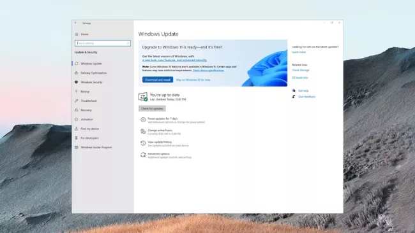The width and height of the screenshot is (415, 233).
Task: Click the Find a setting search box
Action: coord(103,43)
